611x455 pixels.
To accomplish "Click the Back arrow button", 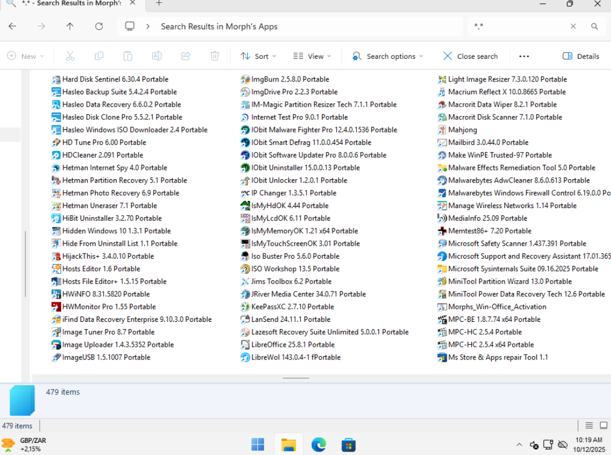I will tap(12, 26).
